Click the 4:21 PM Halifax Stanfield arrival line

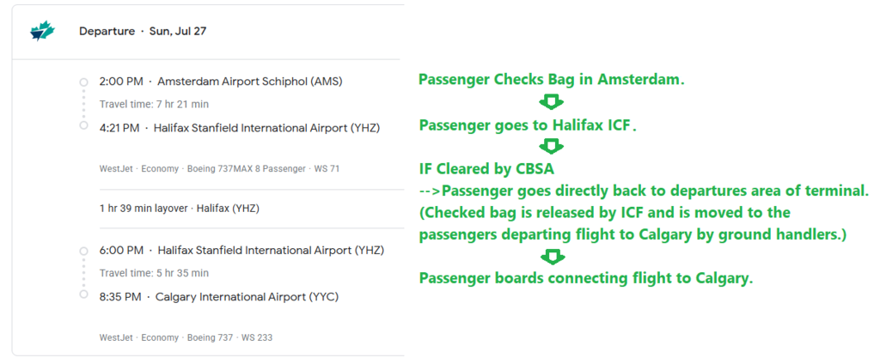(x=239, y=128)
